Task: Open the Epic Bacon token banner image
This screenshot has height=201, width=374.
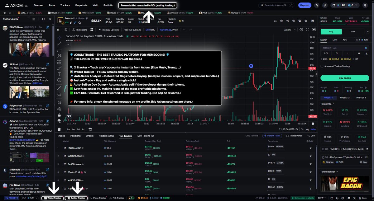Action: point(344,184)
